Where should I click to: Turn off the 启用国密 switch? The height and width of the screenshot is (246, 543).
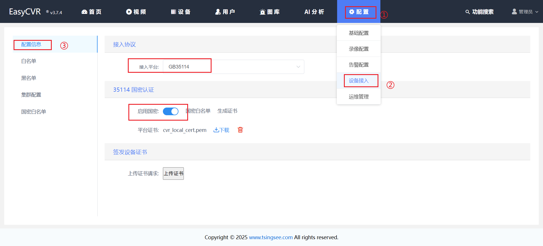point(171,112)
